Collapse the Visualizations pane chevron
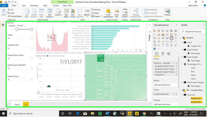This screenshot has width=207, height=117. click(x=177, y=25)
